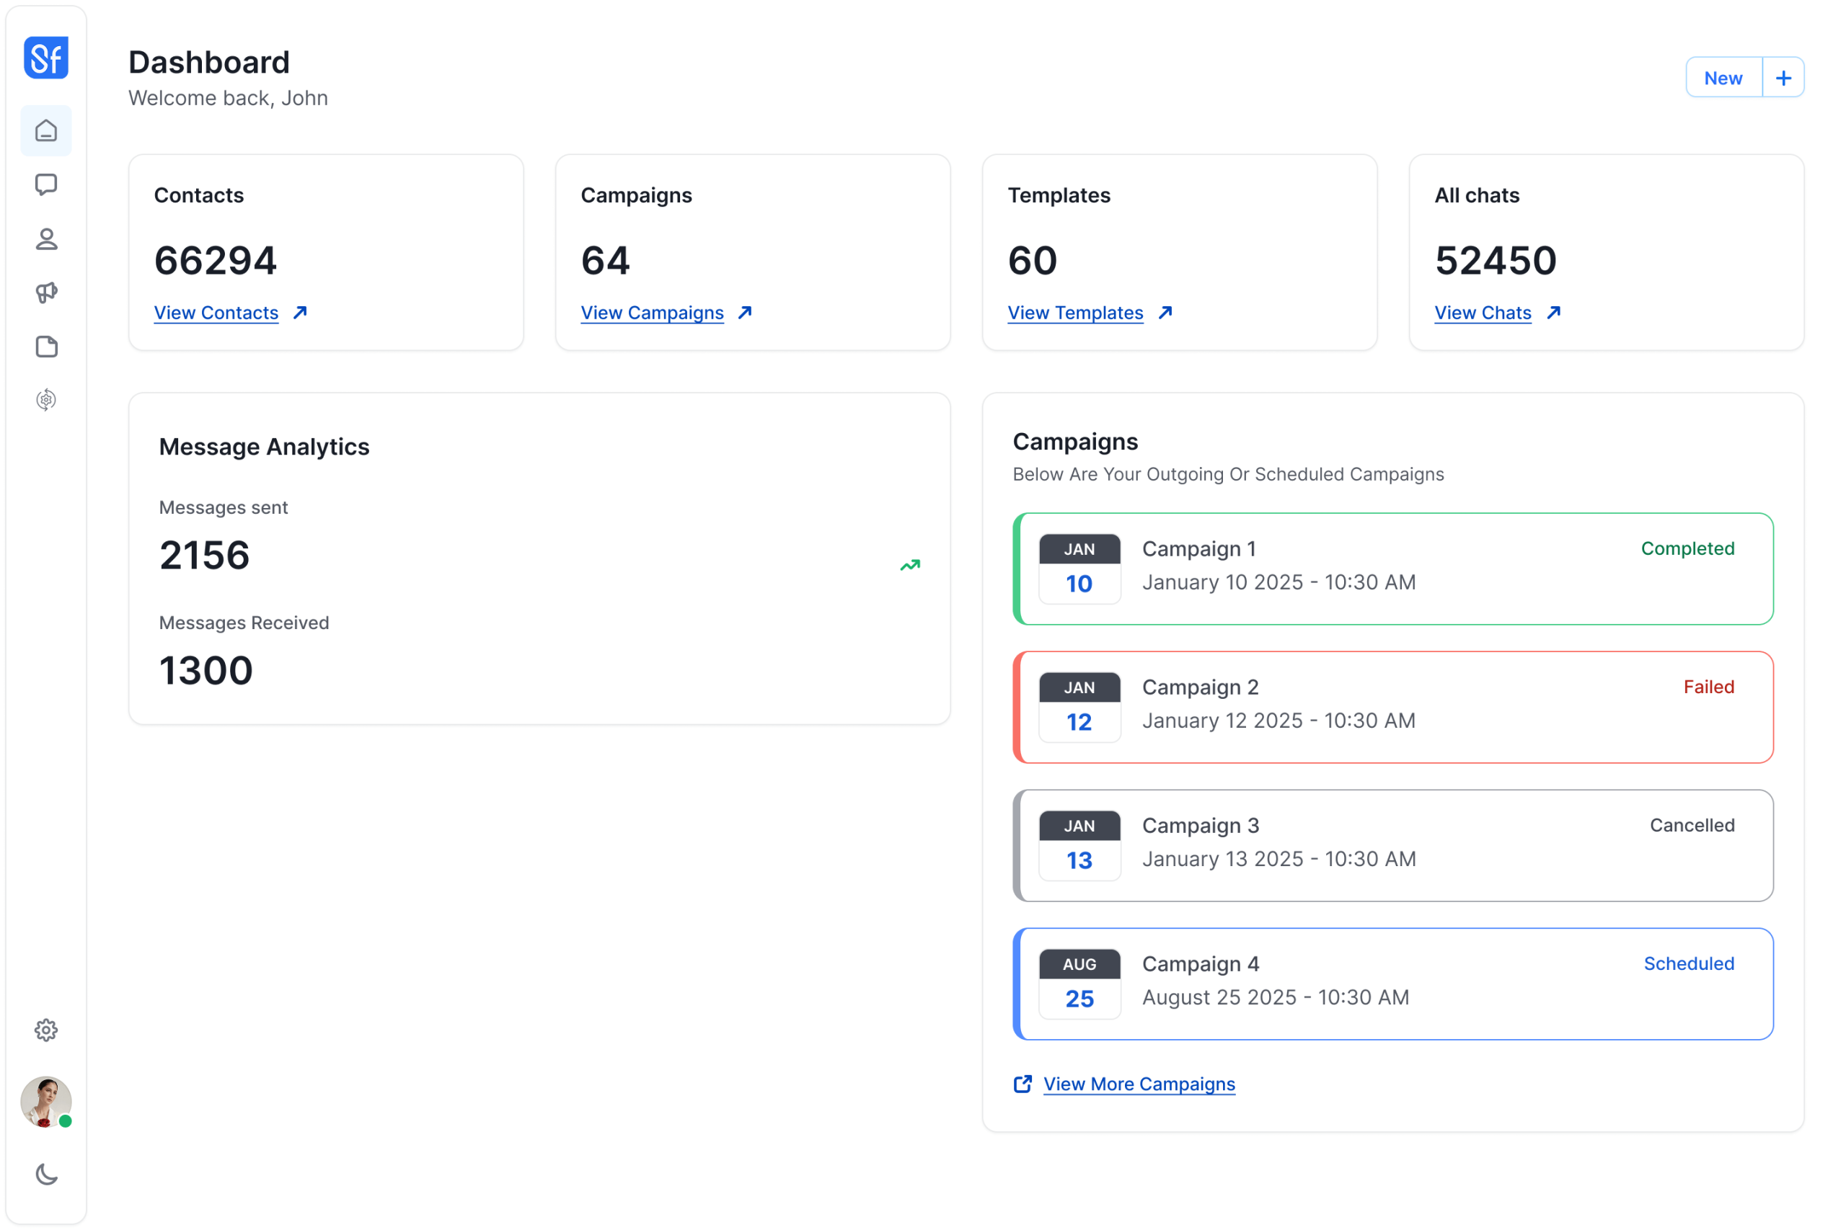Open templates using the document icon

[x=45, y=347]
